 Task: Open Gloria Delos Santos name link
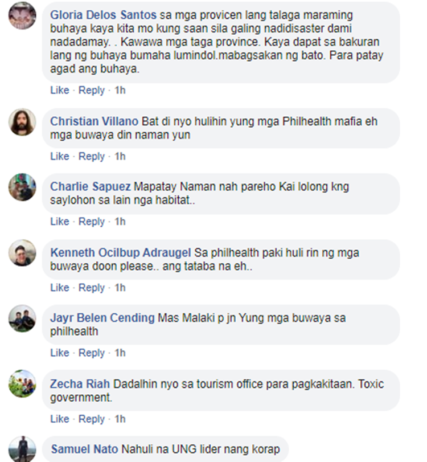coord(103,15)
